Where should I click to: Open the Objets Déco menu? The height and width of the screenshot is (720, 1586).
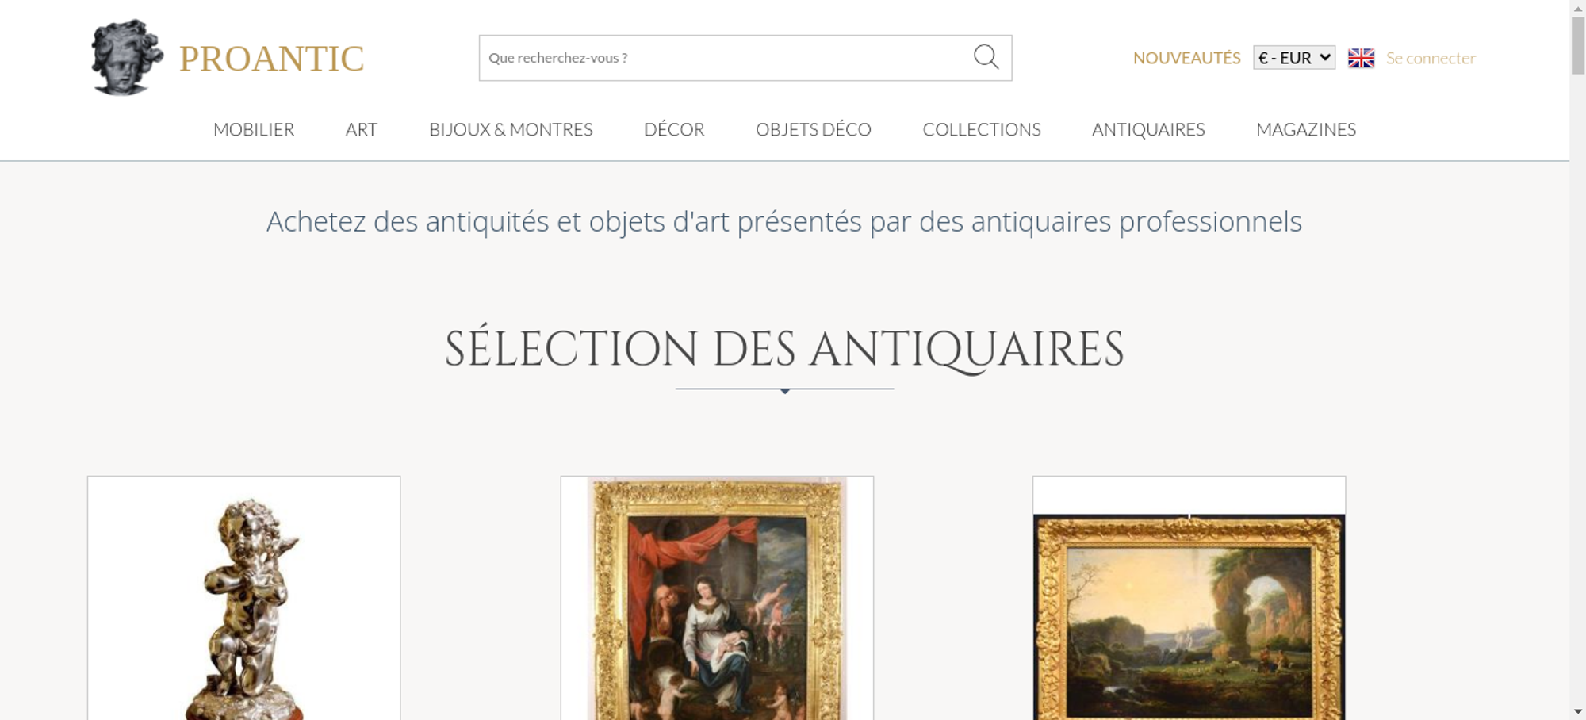point(814,129)
